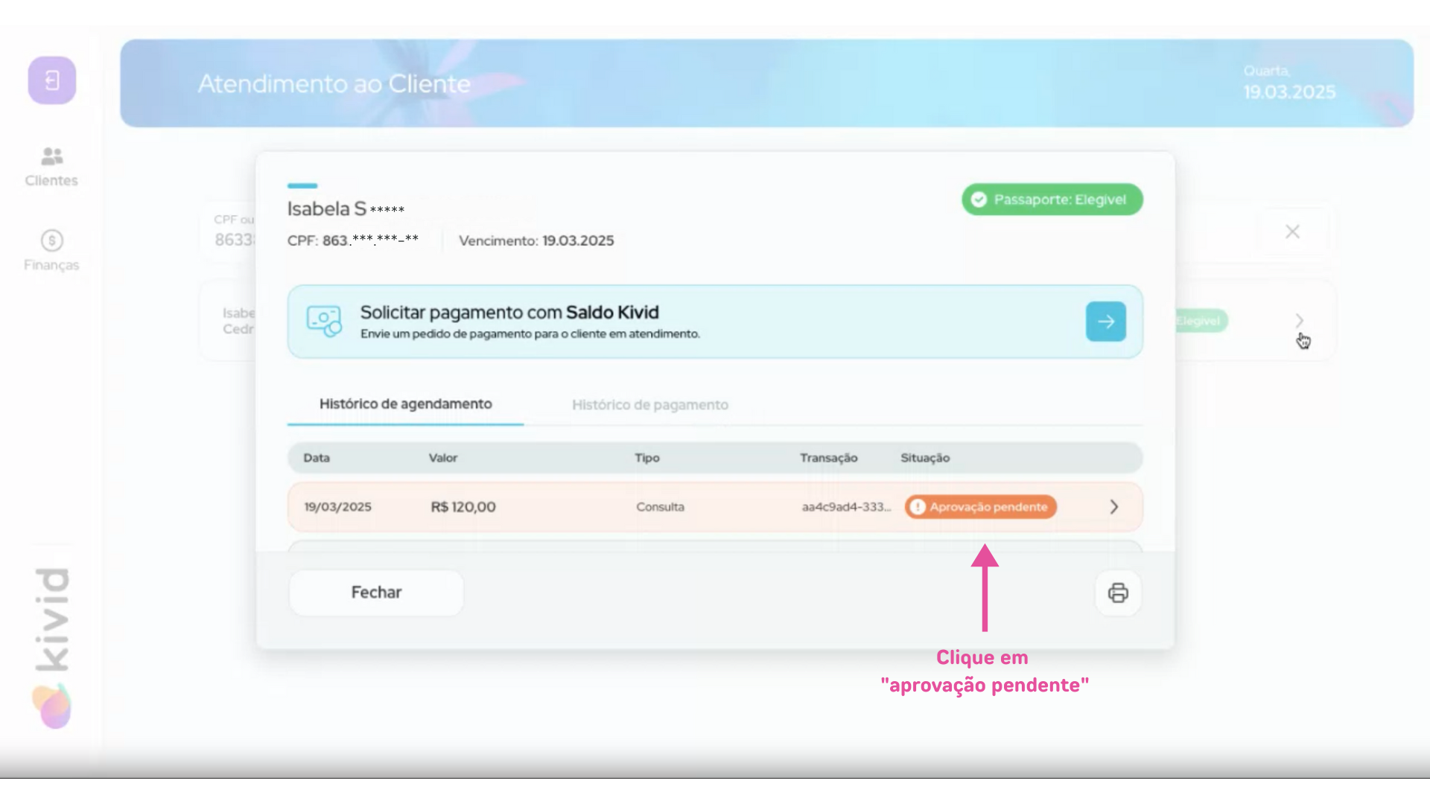Click blue arrow to request Saldo Kivid payment
This screenshot has width=1430, height=804.
tap(1105, 322)
